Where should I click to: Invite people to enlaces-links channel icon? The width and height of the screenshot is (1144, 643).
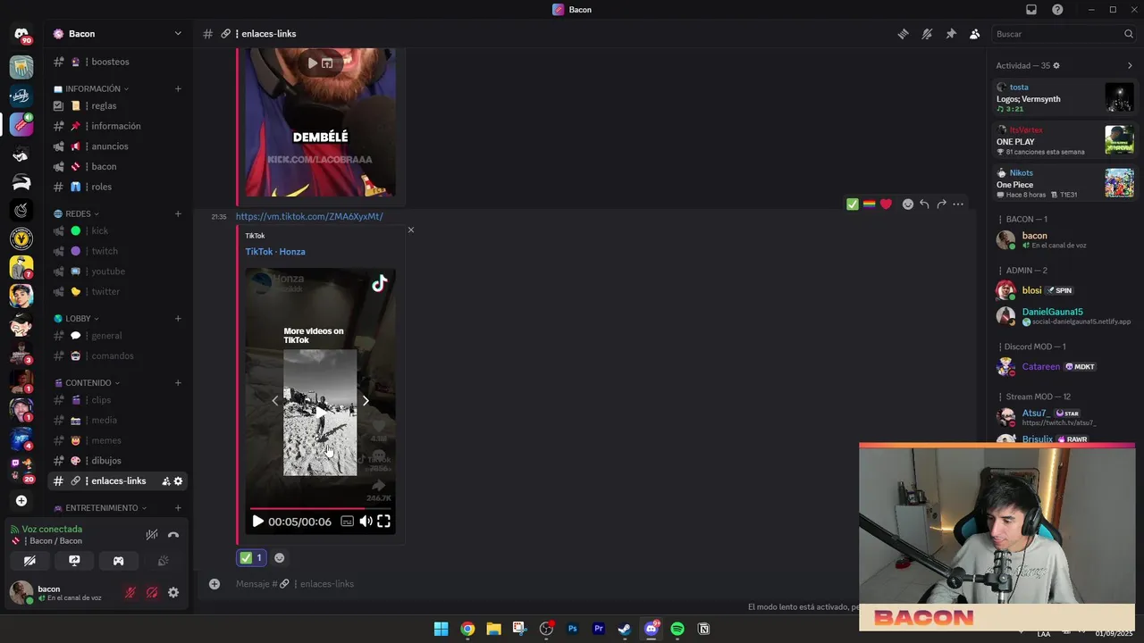(x=166, y=481)
